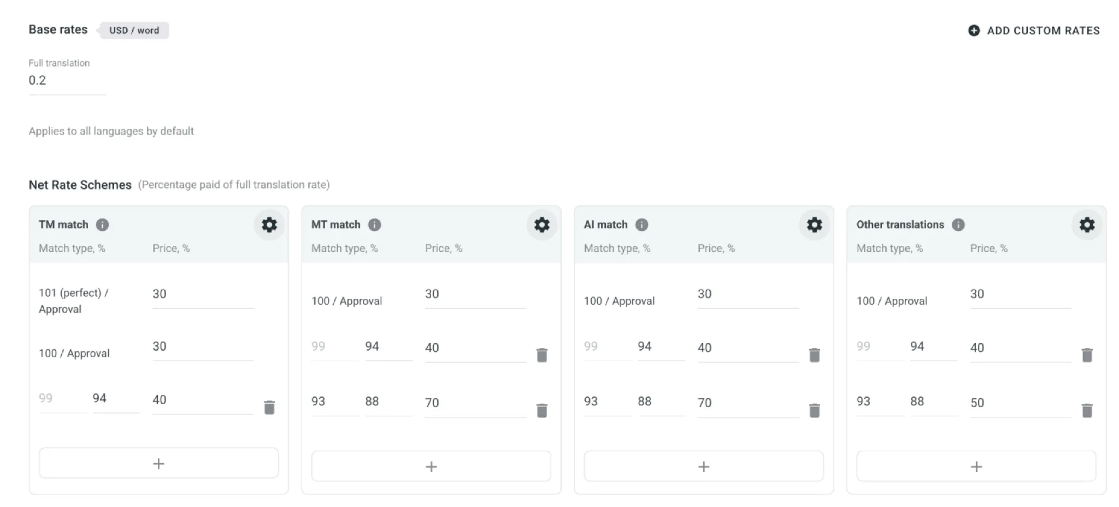Show info for Other translations
Viewport: 1119px width, 507px height.
tap(958, 225)
